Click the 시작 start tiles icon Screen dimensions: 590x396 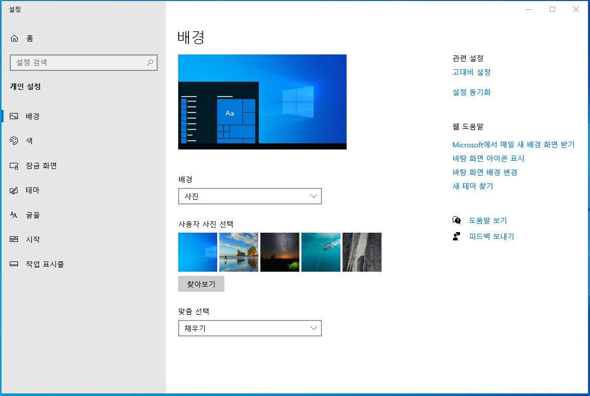(14, 239)
